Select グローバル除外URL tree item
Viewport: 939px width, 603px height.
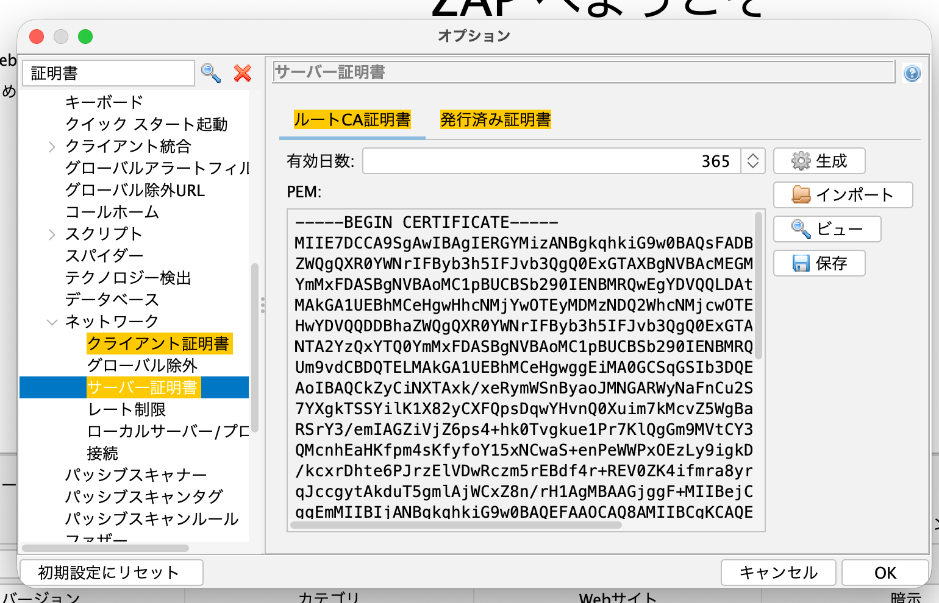coord(135,190)
